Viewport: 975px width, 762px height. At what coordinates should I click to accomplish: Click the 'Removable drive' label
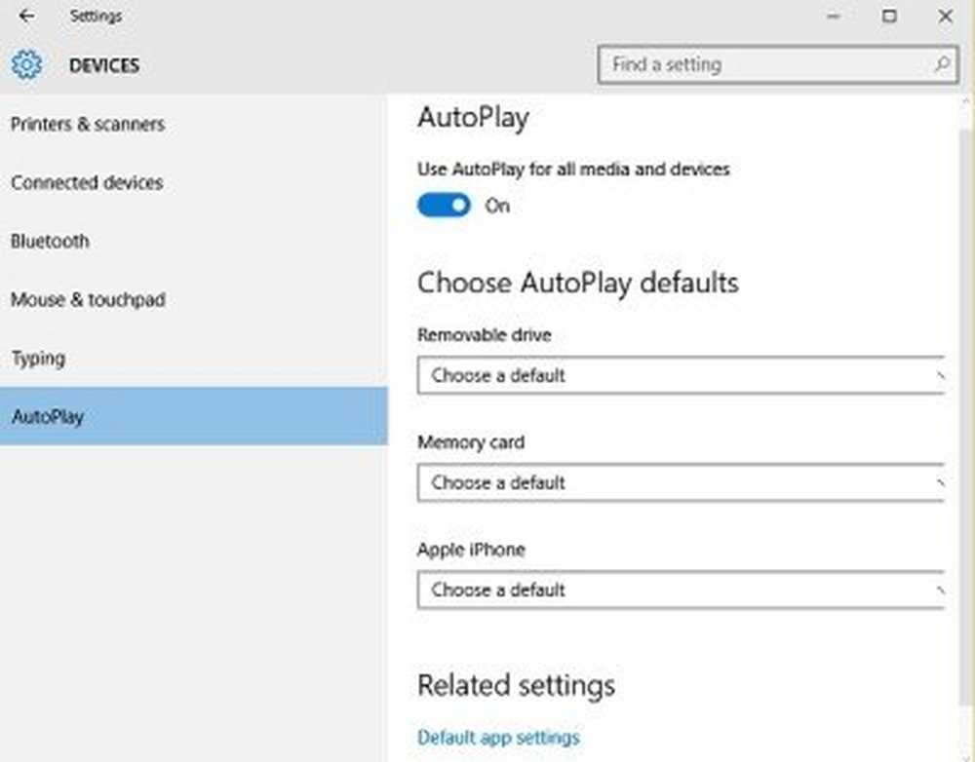[485, 335]
